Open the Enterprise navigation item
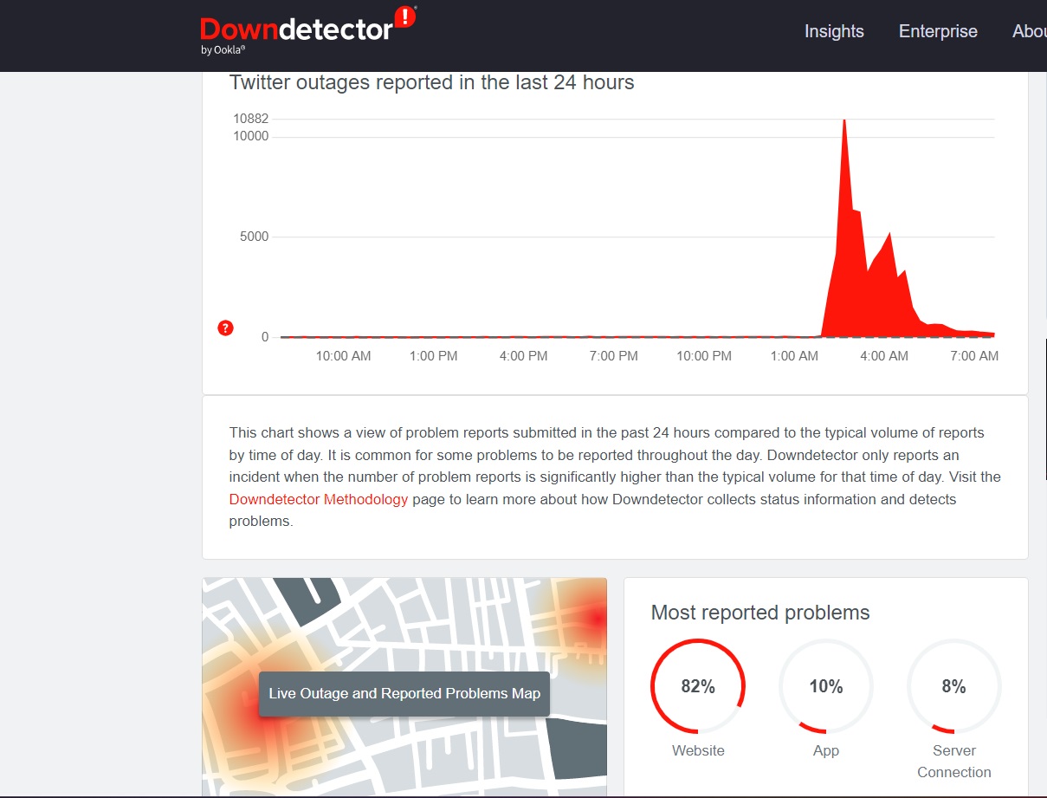The height and width of the screenshot is (798, 1047). click(938, 31)
